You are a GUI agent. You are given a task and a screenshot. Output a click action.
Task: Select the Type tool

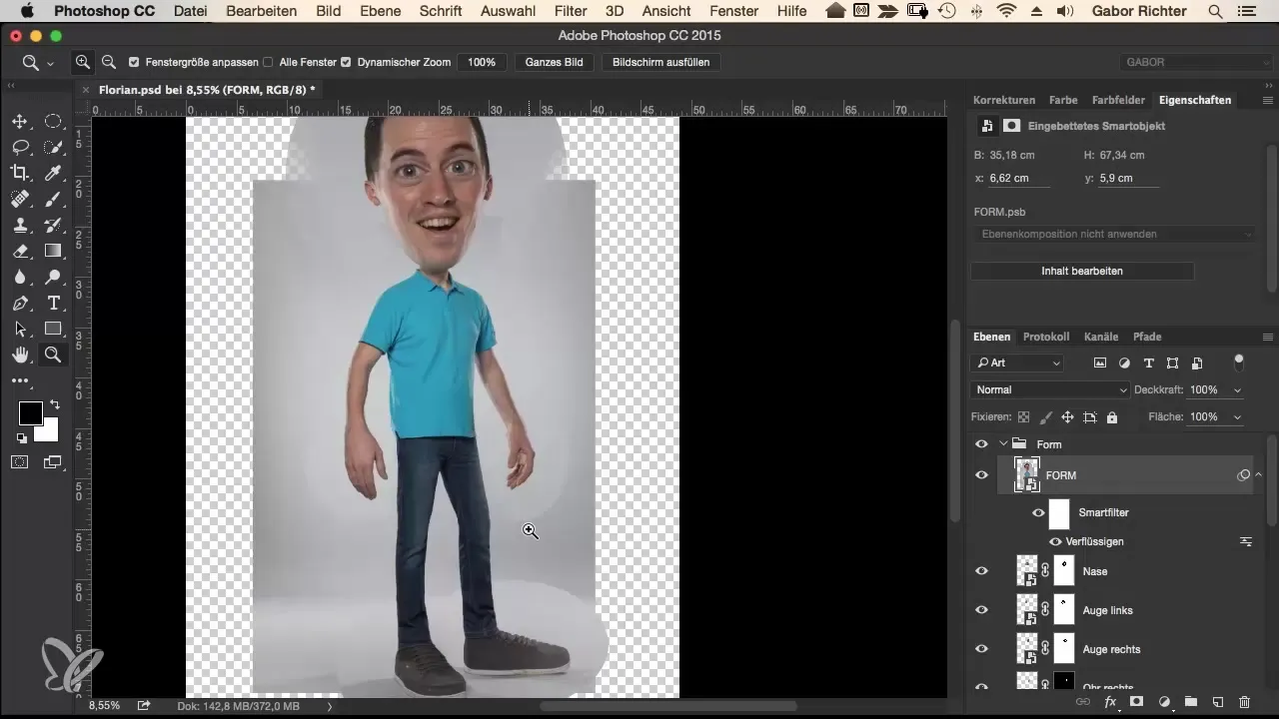53,303
